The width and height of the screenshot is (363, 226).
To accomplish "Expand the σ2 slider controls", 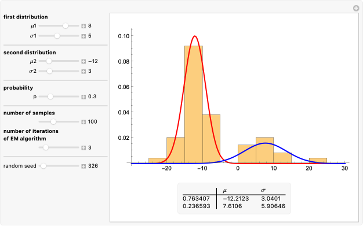I will pyautogui.click(x=84, y=71).
